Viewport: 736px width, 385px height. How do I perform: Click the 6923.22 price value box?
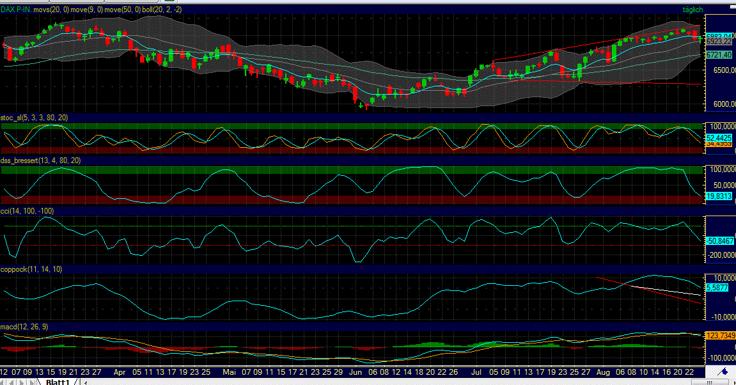(718, 41)
